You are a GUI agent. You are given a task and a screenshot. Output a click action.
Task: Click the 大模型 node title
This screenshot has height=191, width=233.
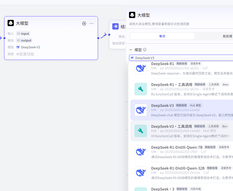pyautogui.click(x=22, y=23)
